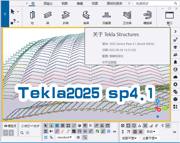Screen dimensions: 180x143
Task: Click the 模型原 model origin button
Action: point(10,126)
